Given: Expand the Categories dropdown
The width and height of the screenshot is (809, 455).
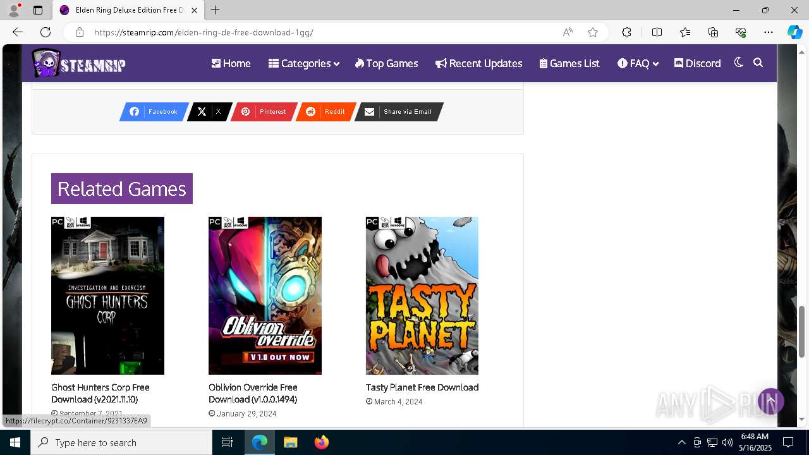Looking at the screenshot, I should (x=304, y=63).
